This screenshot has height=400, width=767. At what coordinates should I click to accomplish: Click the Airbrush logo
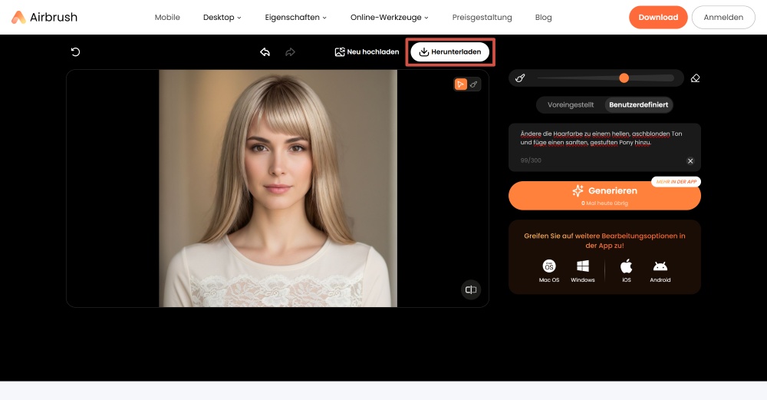(x=44, y=17)
